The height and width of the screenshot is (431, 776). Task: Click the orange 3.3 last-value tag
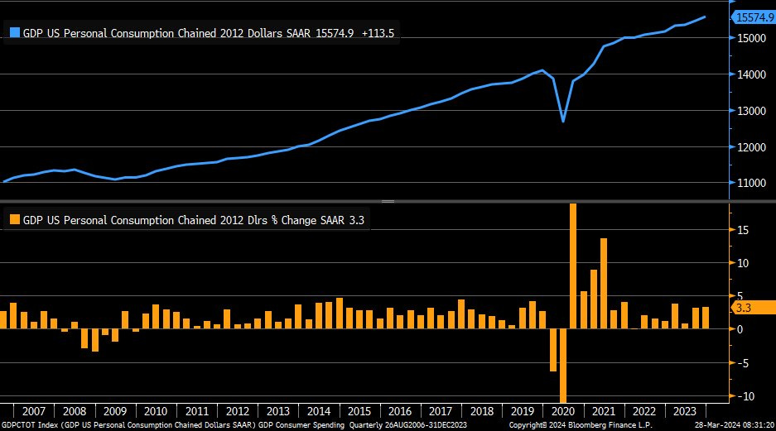752,308
